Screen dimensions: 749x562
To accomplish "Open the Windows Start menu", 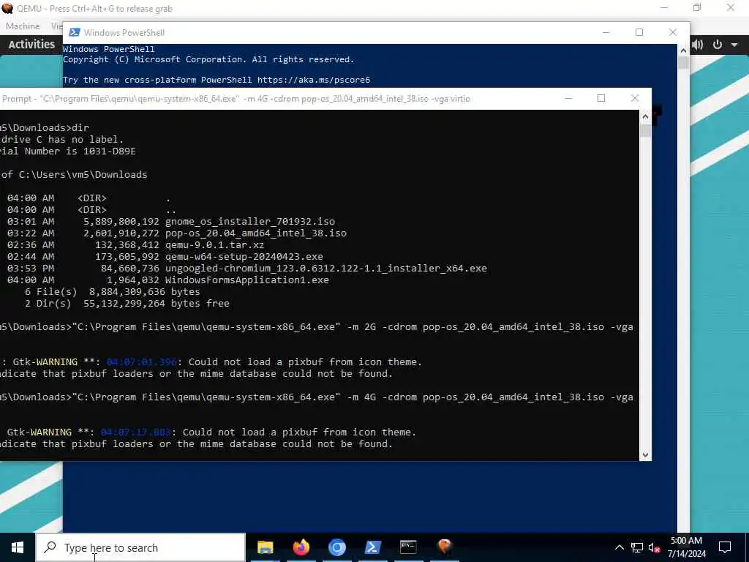I will pos(18,547).
